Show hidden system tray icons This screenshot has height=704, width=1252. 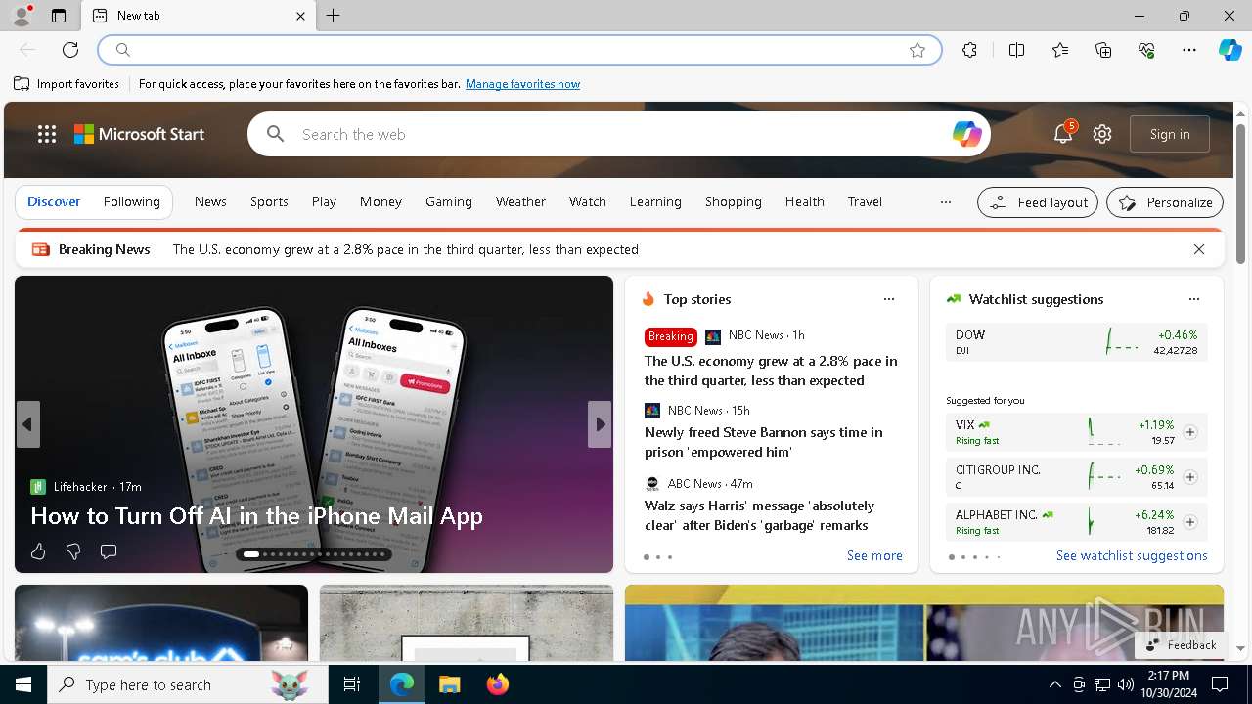pyautogui.click(x=1054, y=684)
